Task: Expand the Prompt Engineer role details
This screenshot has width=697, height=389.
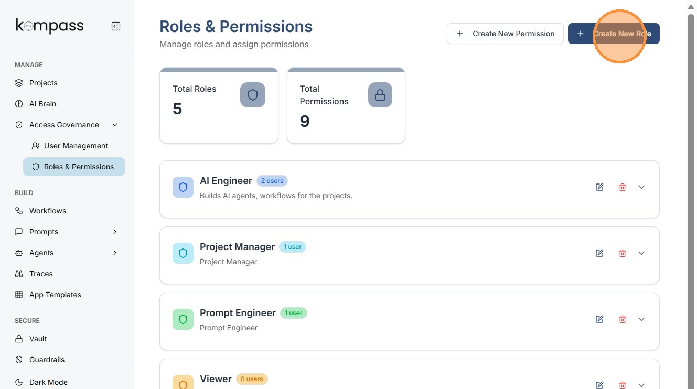Action: pyautogui.click(x=641, y=319)
